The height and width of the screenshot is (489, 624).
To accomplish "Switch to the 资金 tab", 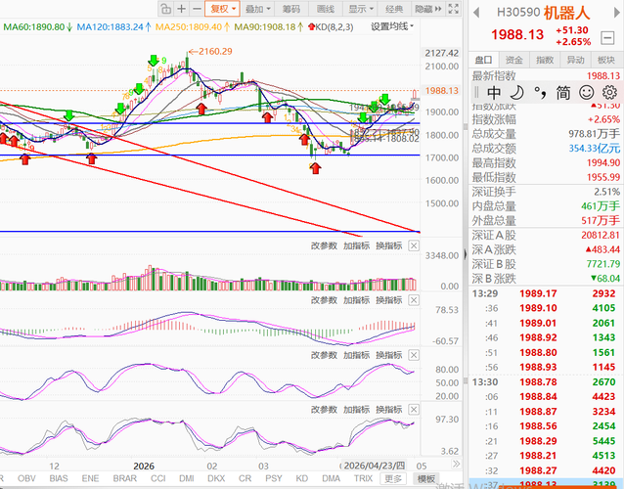I will point(513,60).
